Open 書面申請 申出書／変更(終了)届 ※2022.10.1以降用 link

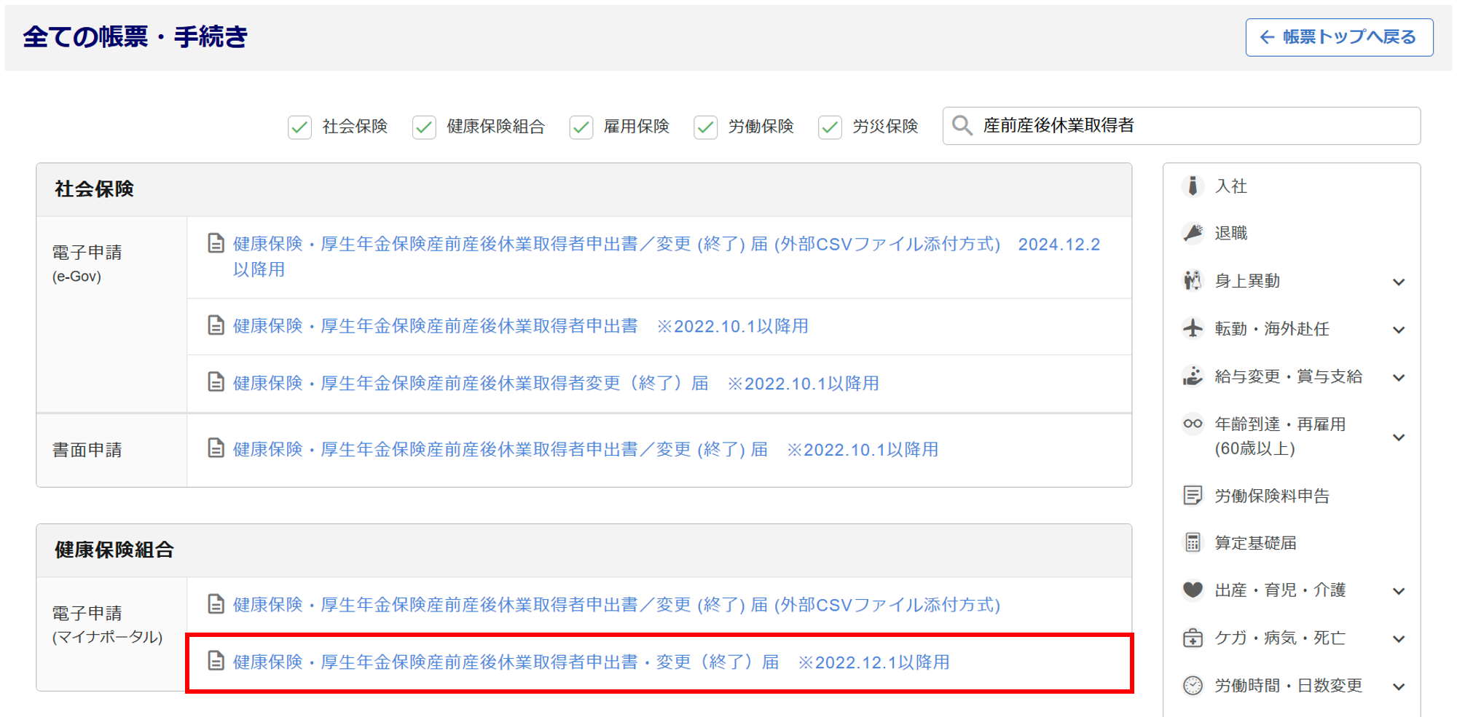click(586, 449)
